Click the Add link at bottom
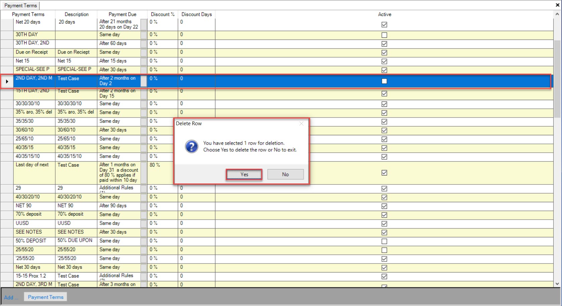Image resolution: width=562 pixels, height=306 pixels. tap(11, 297)
